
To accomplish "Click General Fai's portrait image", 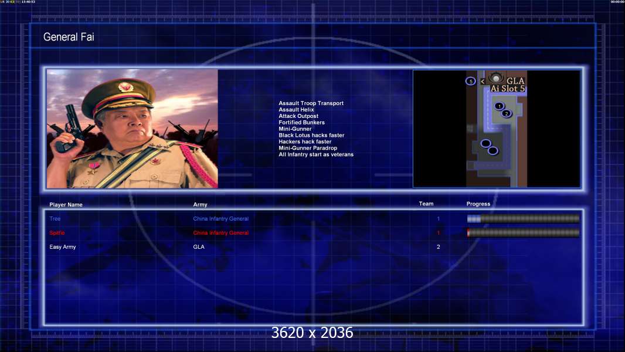I will (133, 128).
